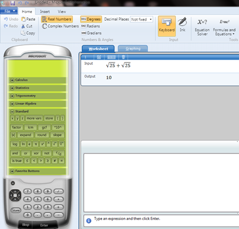The image size is (239, 229).
Task: Open the Insert ribbon tab
Action: [44, 11]
